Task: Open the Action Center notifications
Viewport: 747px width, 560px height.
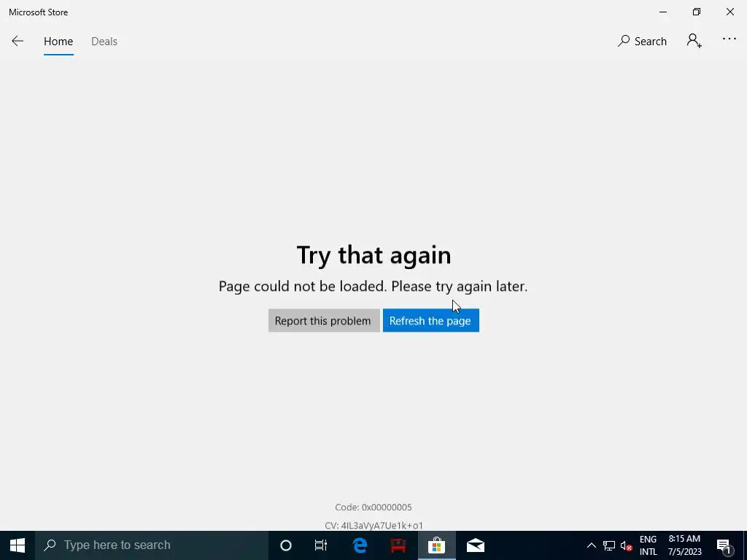Action: 724,545
